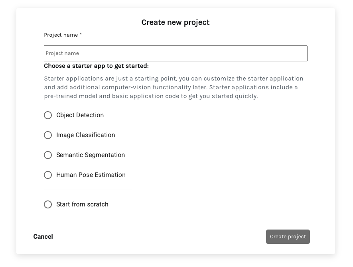The width and height of the screenshot is (353, 267).
Task: Choose the Image Classification radio circle
Action: point(48,135)
